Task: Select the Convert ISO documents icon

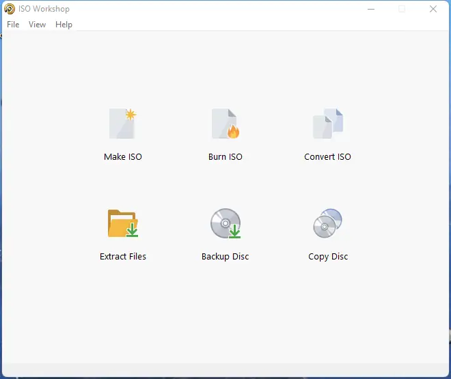Action: (328, 124)
